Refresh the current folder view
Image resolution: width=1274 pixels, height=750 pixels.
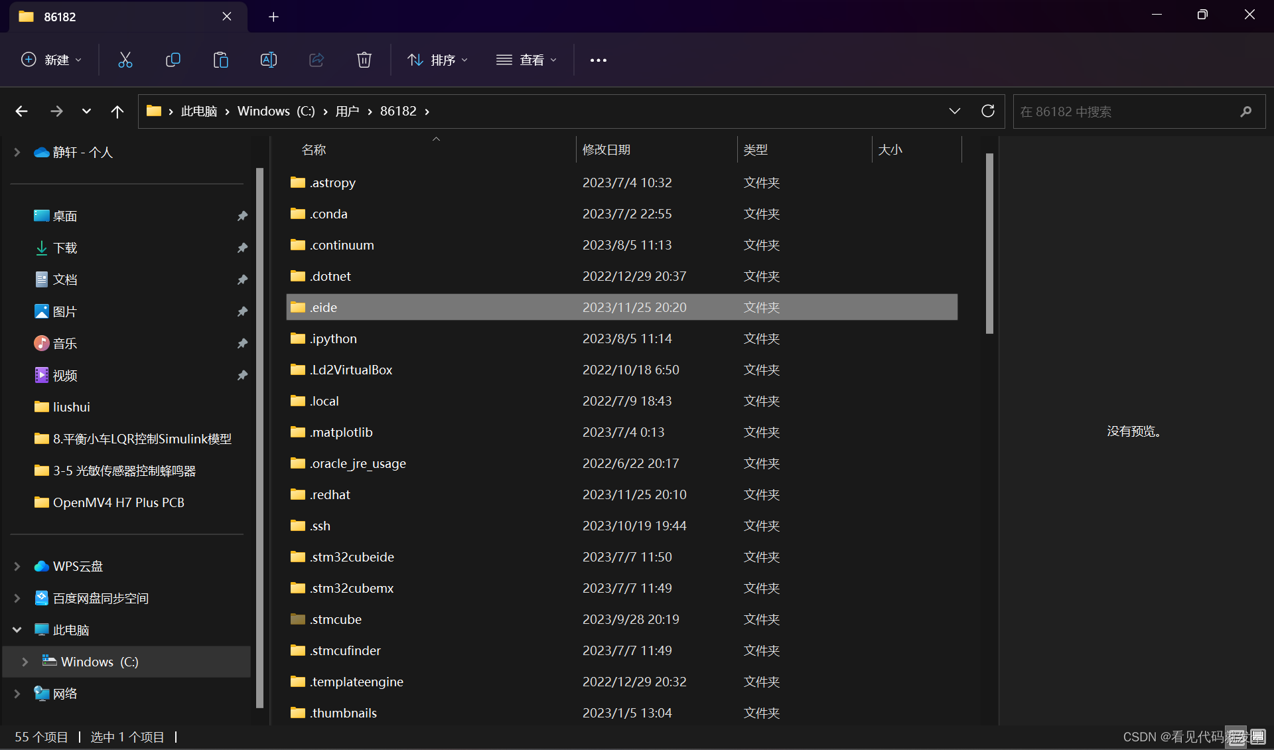coord(987,111)
